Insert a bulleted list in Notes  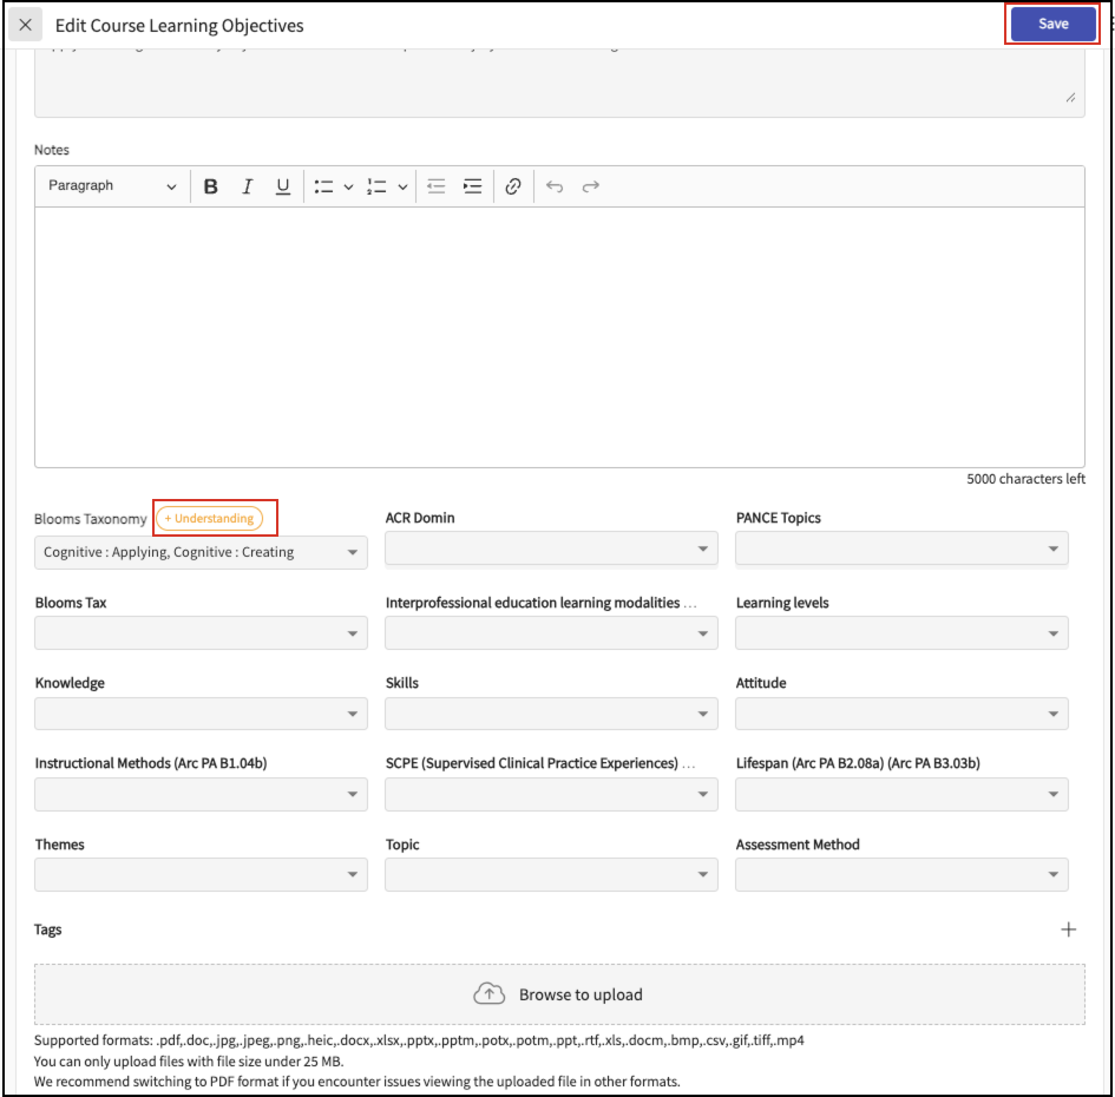click(323, 186)
